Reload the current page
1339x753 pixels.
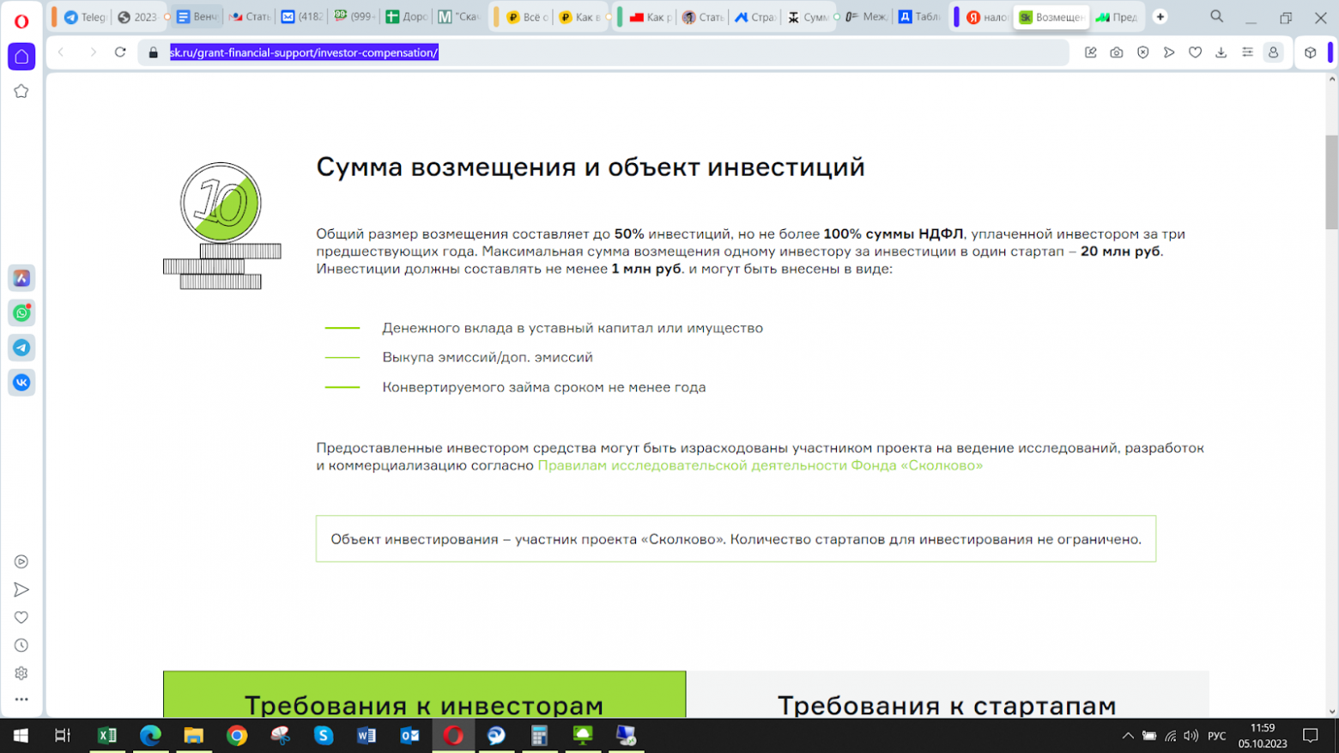[x=120, y=52]
